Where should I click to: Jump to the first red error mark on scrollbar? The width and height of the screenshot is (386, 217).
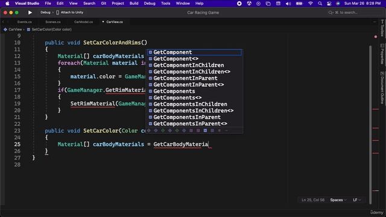pyautogui.click(x=376, y=109)
